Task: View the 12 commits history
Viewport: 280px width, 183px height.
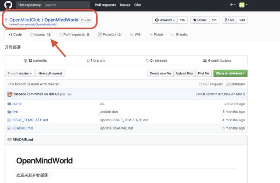Action: pyautogui.click(x=35, y=60)
